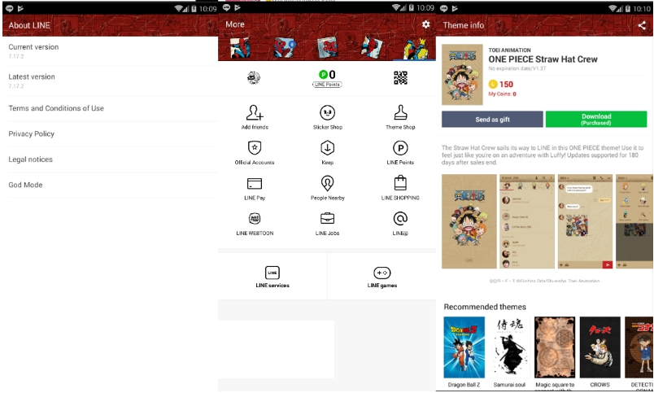Tap the Latest version row
Image resolution: width=654 pixels, height=393 pixels.
tap(110, 81)
